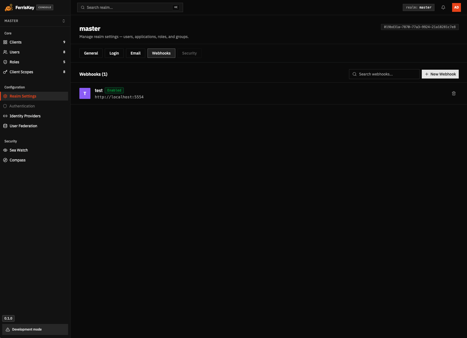467x338 pixels.
Task: Open disabled Authentication section
Action: [x=22, y=106]
